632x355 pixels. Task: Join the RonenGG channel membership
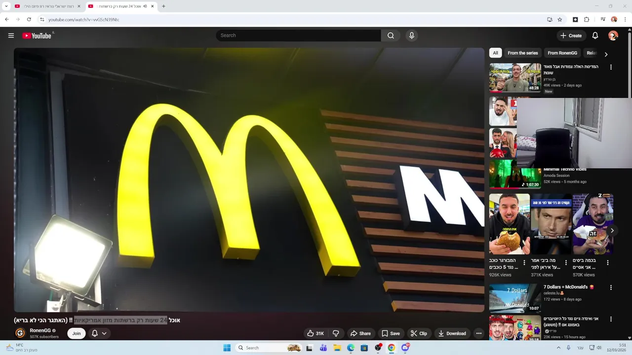[x=77, y=333]
